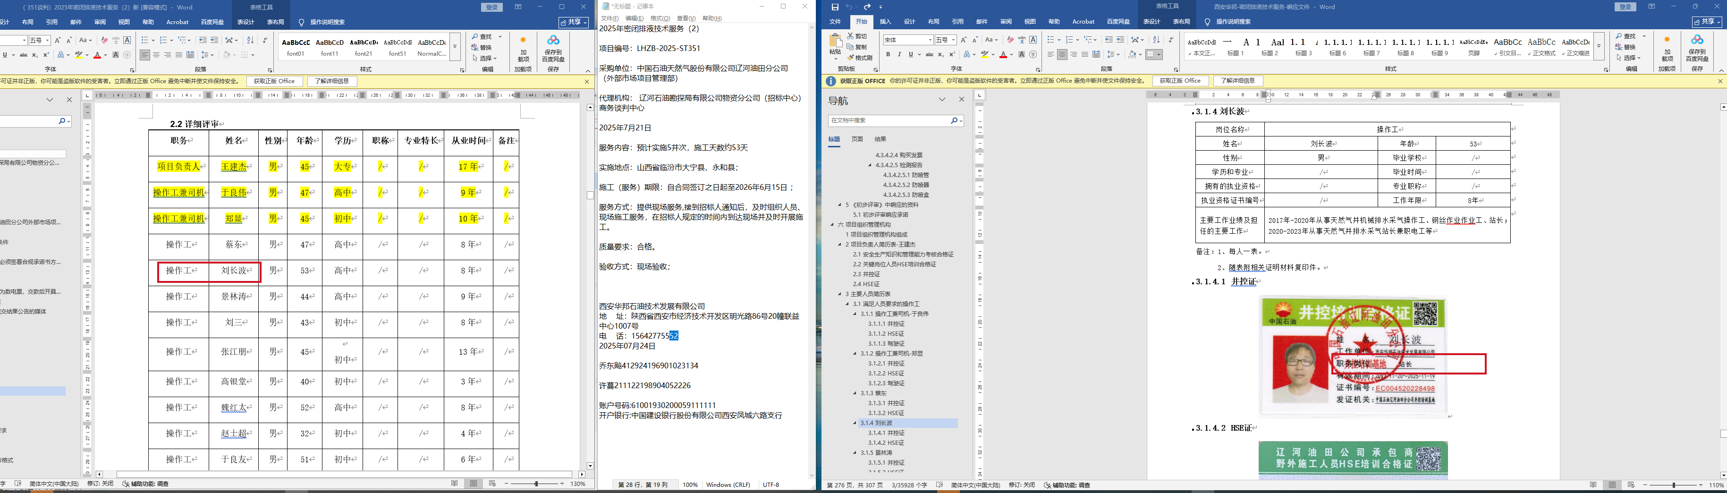Toggle align left in left Word ribbon
The width and height of the screenshot is (1727, 493).
145,55
